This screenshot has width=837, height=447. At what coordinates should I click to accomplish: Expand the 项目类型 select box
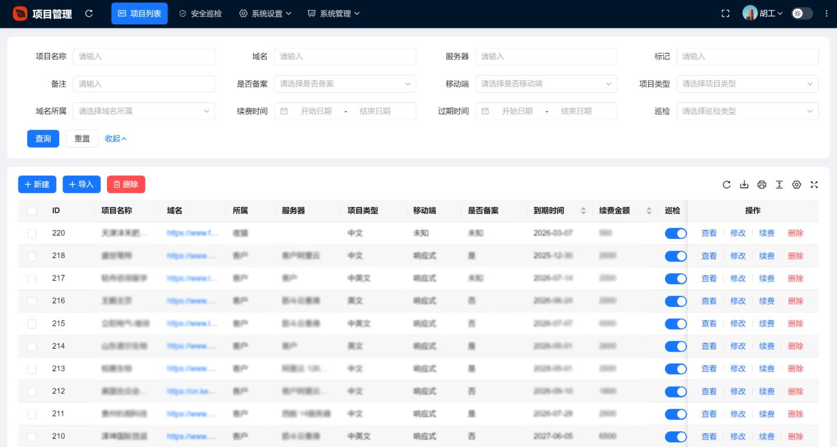tap(747, 84)
